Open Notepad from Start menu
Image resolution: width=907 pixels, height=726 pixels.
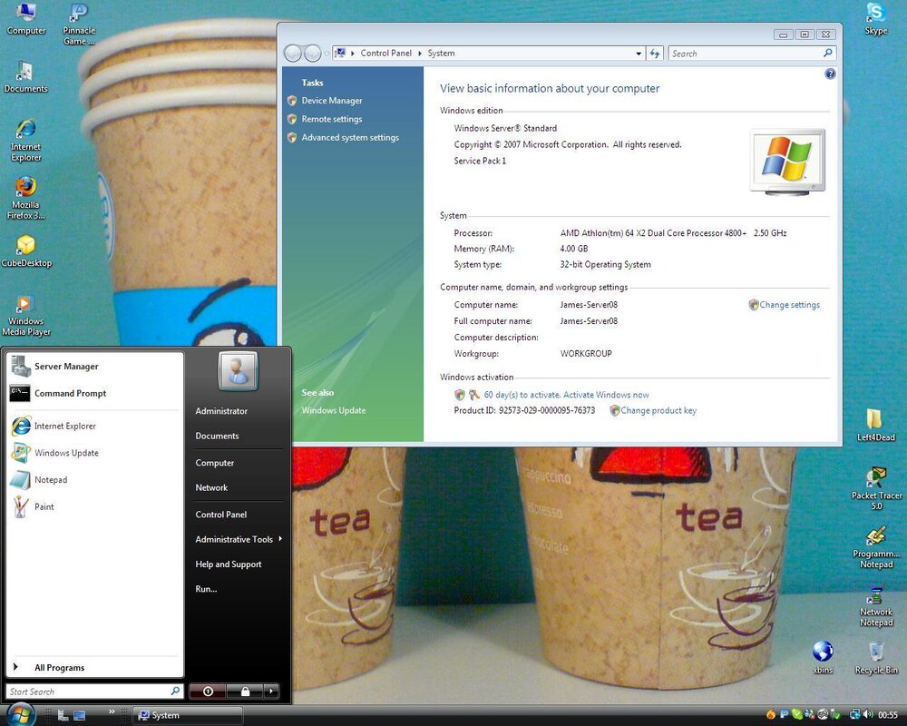94,480
